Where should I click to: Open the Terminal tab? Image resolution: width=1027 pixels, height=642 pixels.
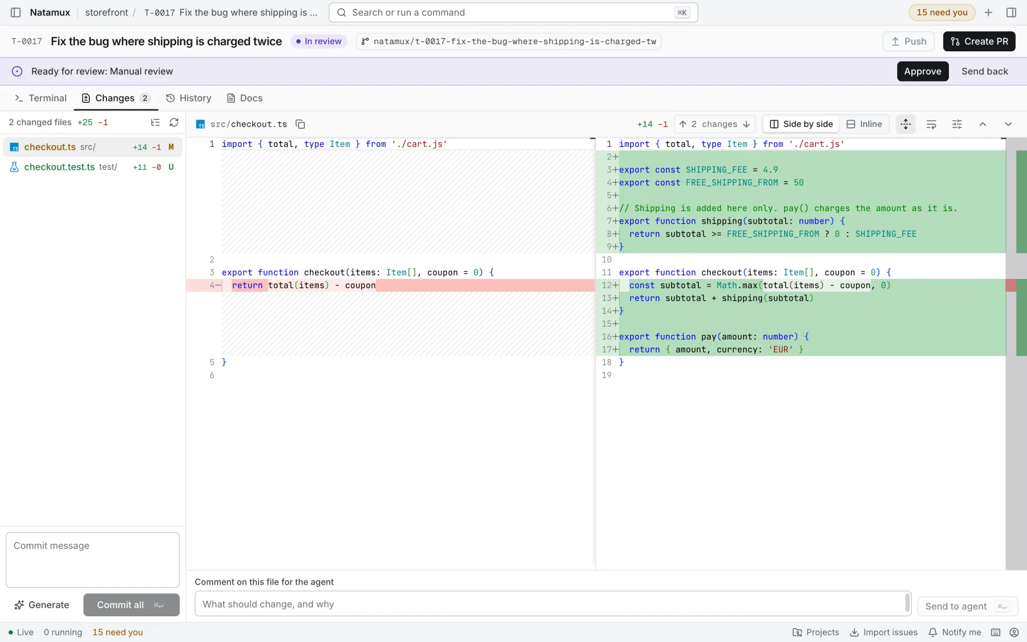click(x=41, y=98)
